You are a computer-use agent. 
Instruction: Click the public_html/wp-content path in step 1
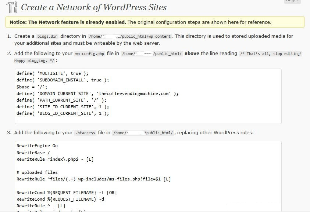pyautogui.click(x=130, y=36)
